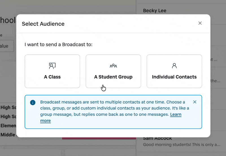Click the blue info circle icon
The height and width of the screenshot is (156, 226).
coord(33,103)
